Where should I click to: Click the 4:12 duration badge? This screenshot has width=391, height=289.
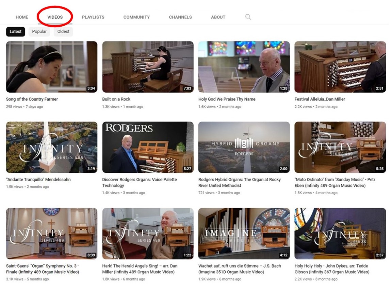283,255
